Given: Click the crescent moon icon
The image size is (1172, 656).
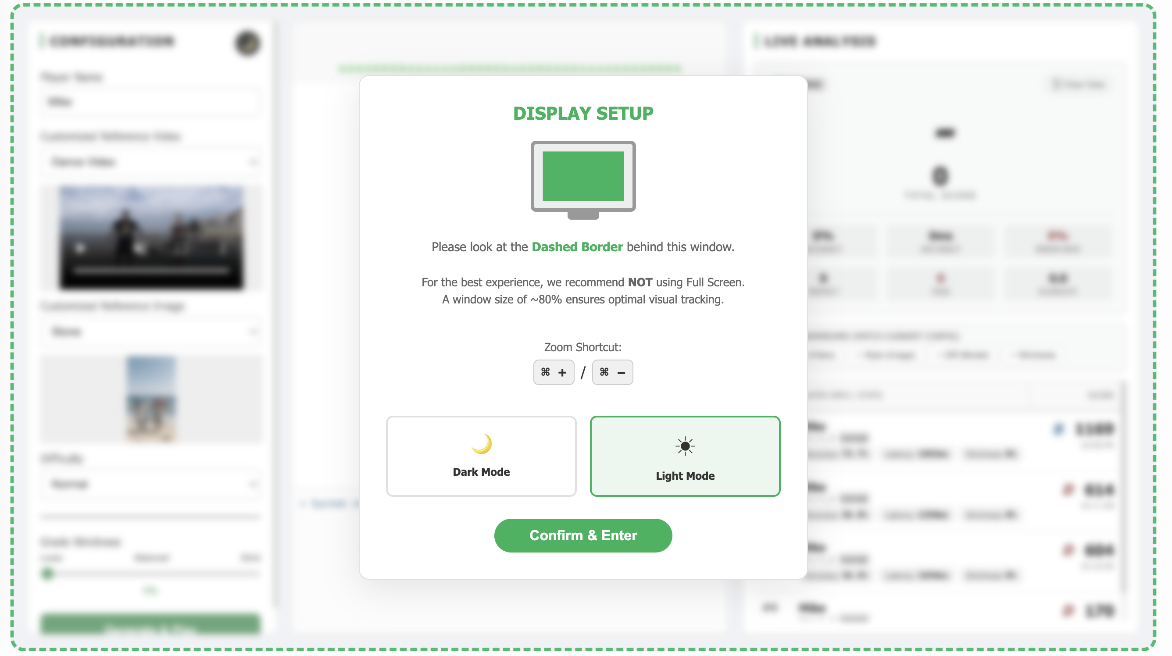Looking at the screenshot, I should (481, 444).
